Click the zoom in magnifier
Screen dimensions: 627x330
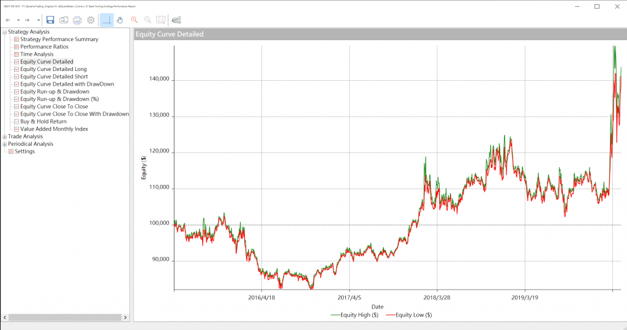134,20
